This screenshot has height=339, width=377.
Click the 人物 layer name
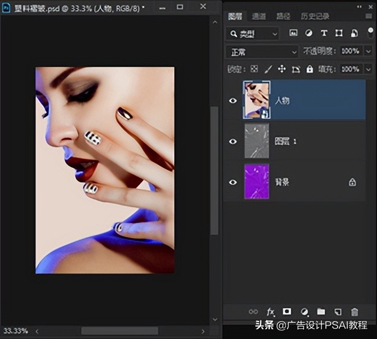pos(282,100)
